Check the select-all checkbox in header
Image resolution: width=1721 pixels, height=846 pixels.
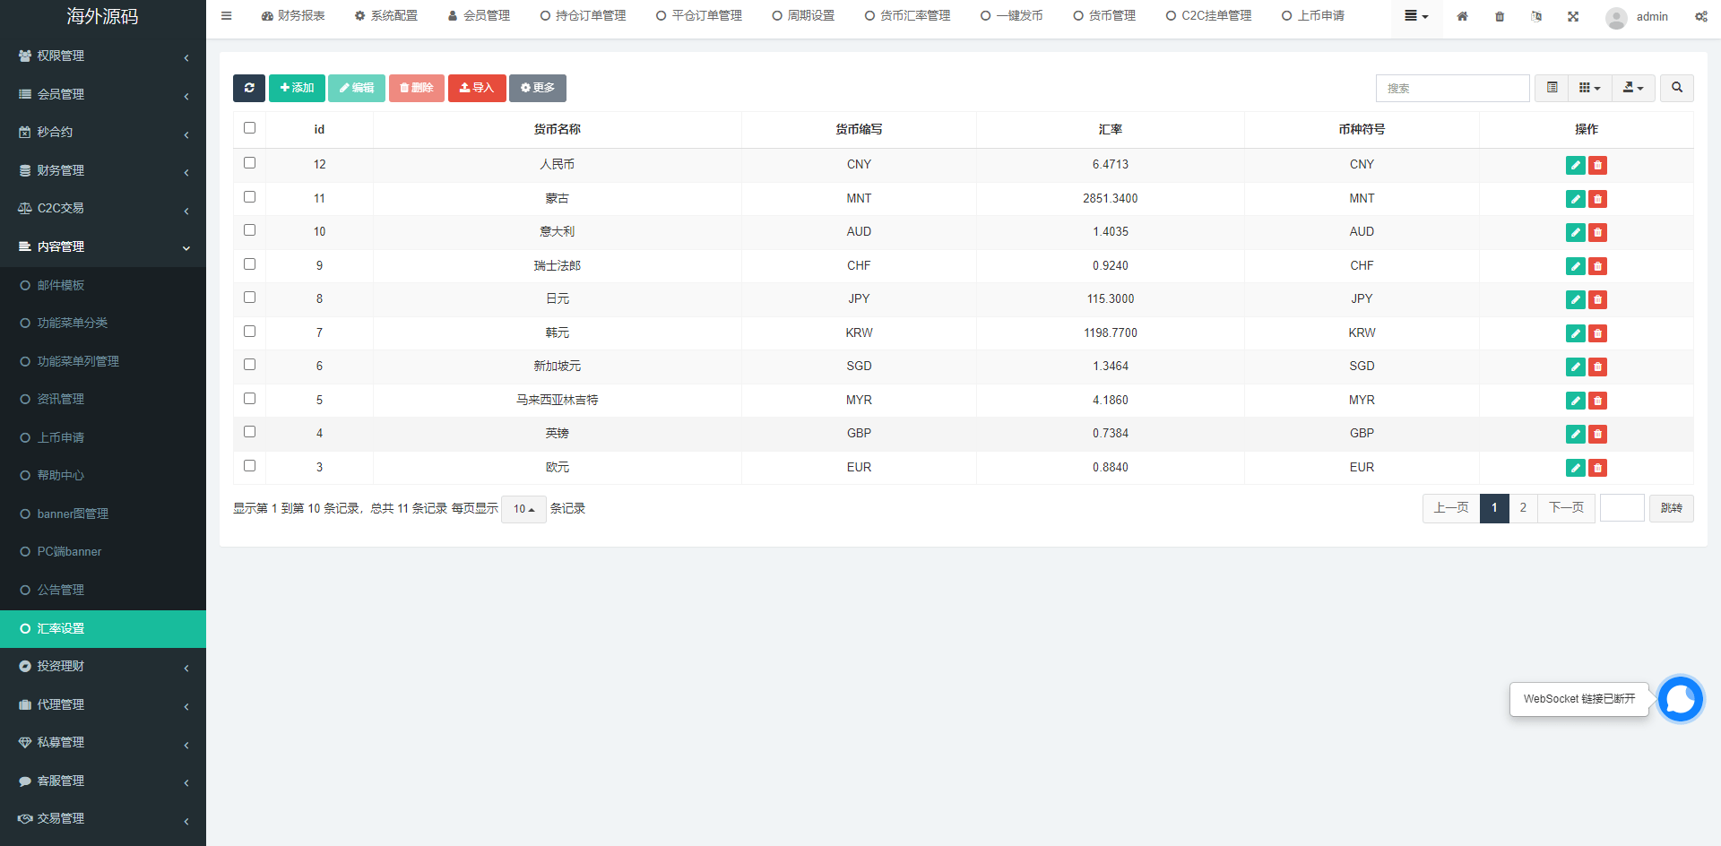click(250, 128)
